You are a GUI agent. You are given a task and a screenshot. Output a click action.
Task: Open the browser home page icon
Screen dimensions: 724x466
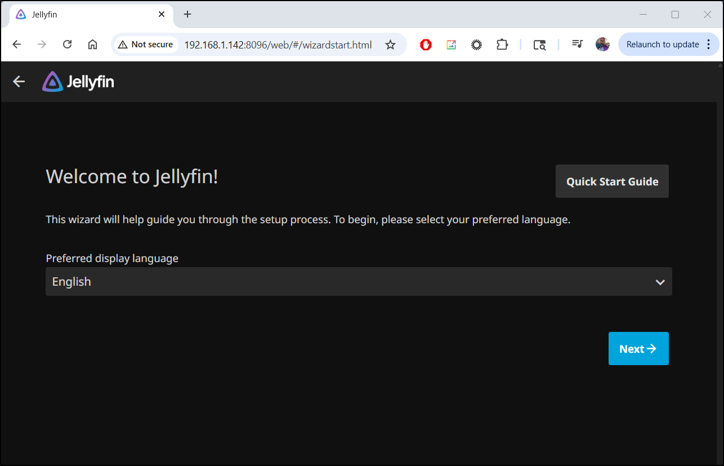pyautogui.click(x=93, y=45)
